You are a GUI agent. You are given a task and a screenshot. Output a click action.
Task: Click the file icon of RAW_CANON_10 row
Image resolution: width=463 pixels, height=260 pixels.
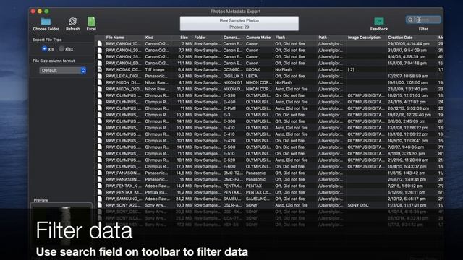(100, 43)
